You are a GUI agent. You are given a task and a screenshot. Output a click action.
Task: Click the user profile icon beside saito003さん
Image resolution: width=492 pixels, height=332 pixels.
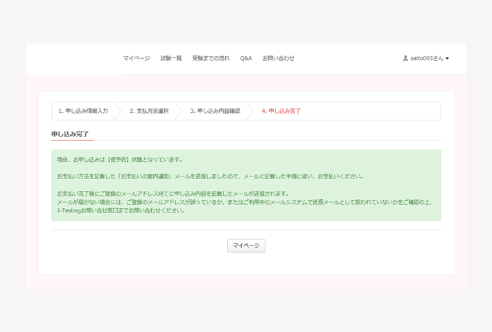coord(405,58)
